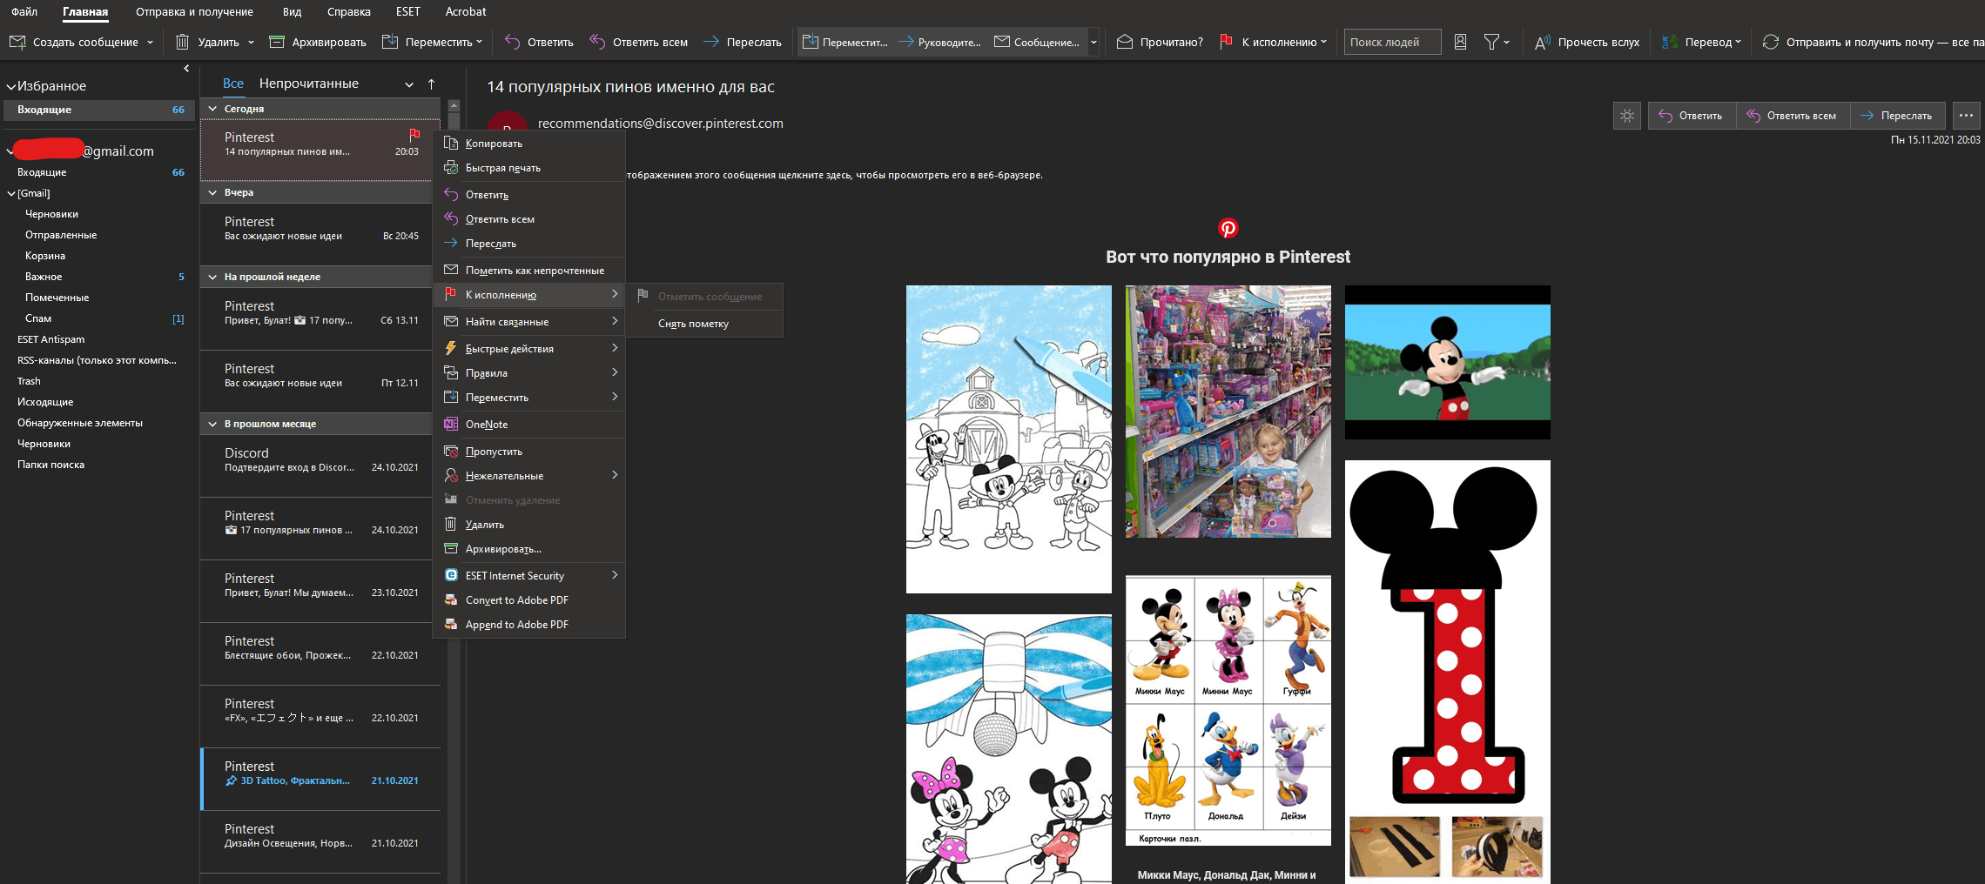The image size is (1985, 884).
Task: Click Reply All in reading pane header
Action: tap(1793, 116)
